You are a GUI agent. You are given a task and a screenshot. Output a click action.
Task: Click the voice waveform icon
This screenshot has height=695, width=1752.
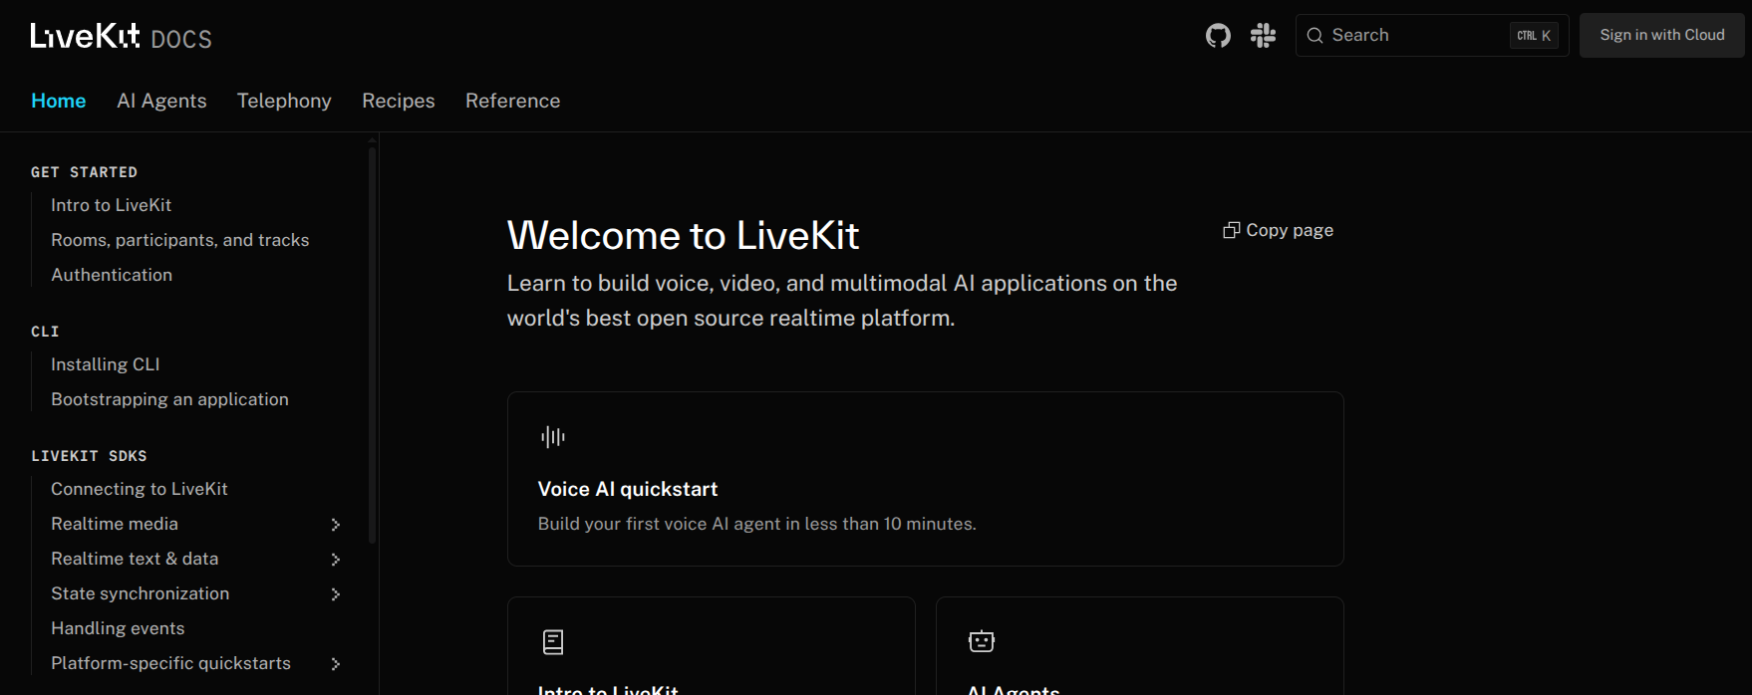[553, 437]
